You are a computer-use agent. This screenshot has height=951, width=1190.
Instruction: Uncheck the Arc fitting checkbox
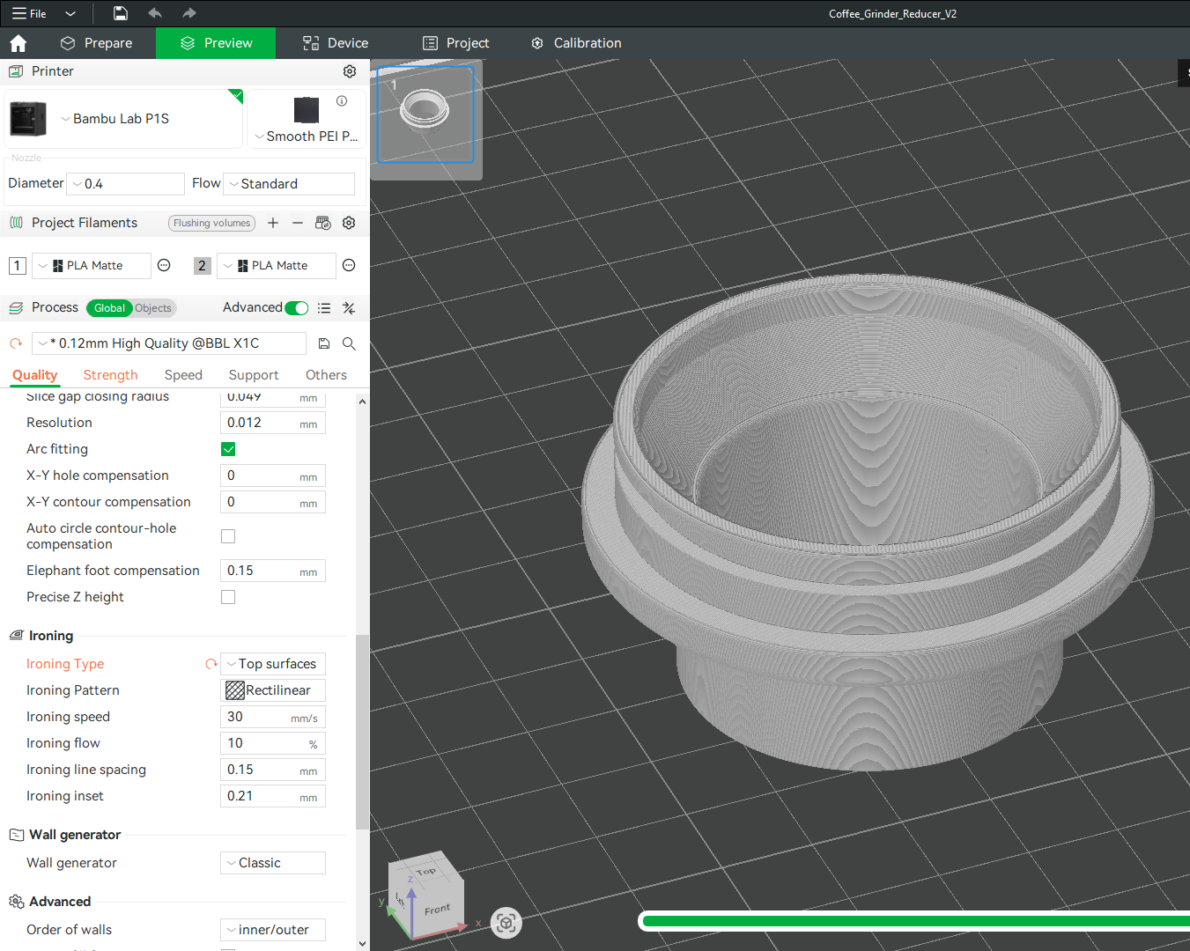coord(228,449)
